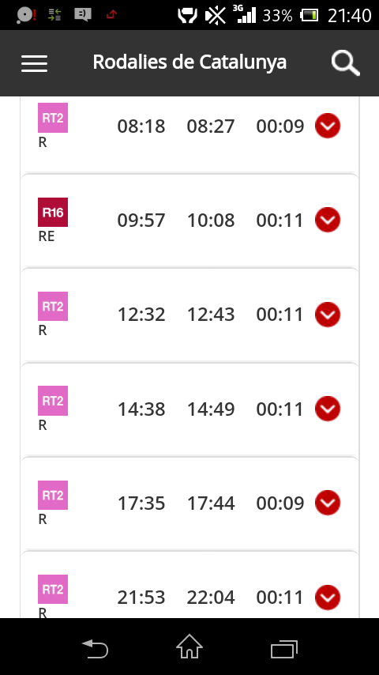The image size is (379, 675).
Task: Tap the RT2 badge on 17:35 departure
Action: coord(53,495)
